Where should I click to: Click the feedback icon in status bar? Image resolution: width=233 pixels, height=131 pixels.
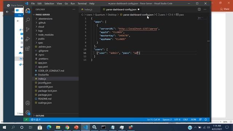point(200,120)
